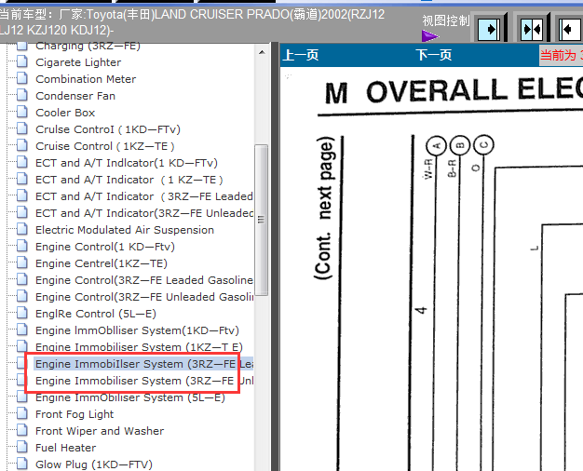
Task: Click document icon beside Crulse Control ( 1KD-FTv)
Action: coord(22,128)
